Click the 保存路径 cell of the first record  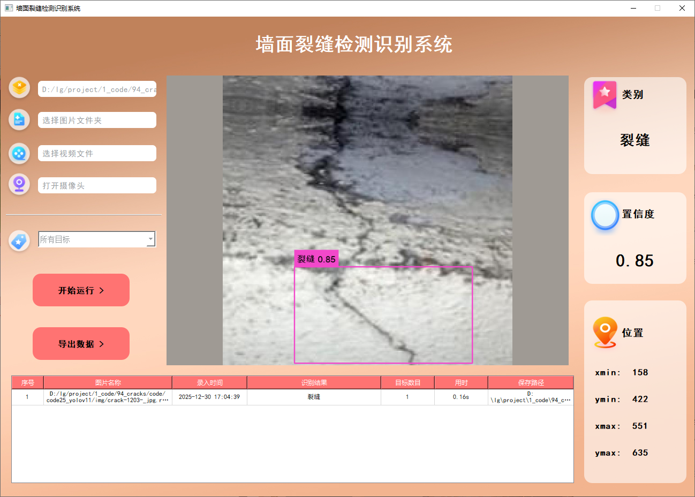[x=531, y=396]
